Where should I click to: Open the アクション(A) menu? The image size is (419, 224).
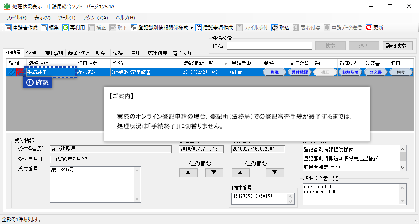pyautogui.click(x=95, y=18)
